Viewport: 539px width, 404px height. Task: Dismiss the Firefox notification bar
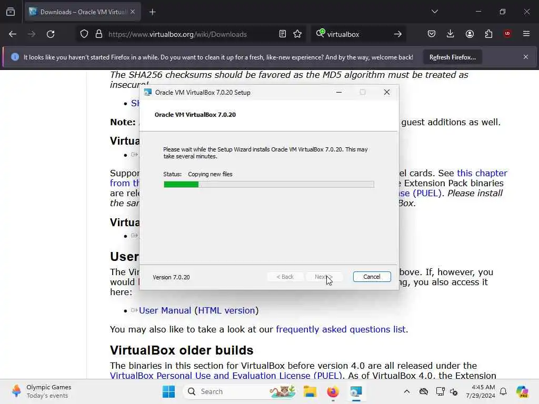pos(526,57)
